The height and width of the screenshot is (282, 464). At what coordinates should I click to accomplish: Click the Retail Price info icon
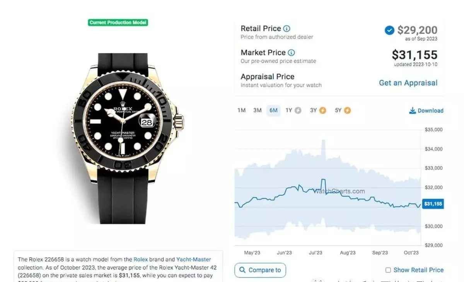[287, 29]
